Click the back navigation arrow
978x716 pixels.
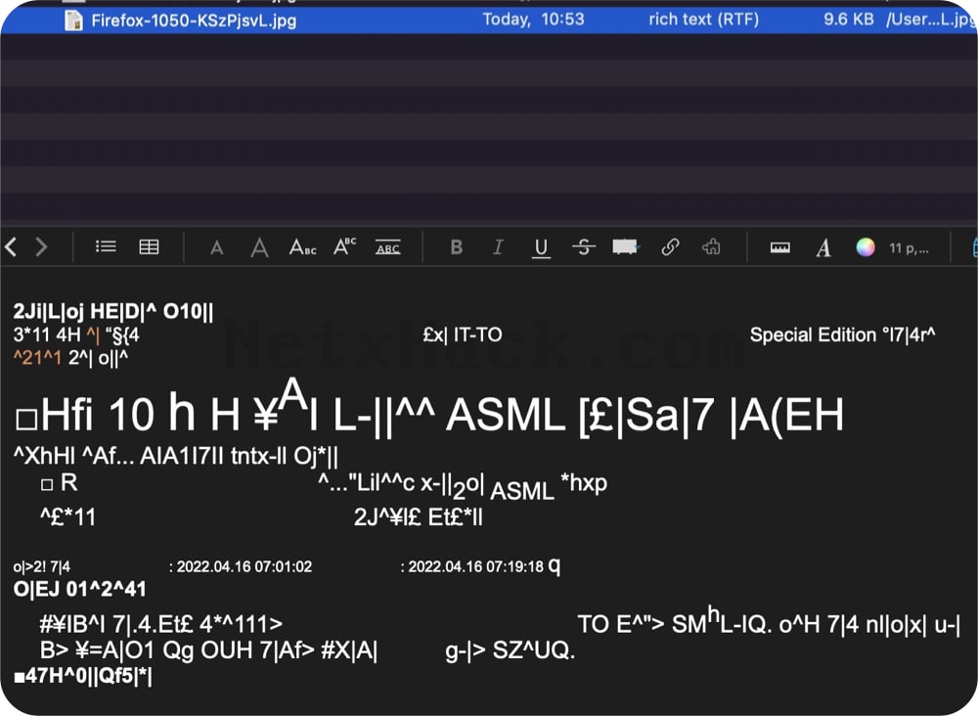pyautogui.click(x=11, y=247)
